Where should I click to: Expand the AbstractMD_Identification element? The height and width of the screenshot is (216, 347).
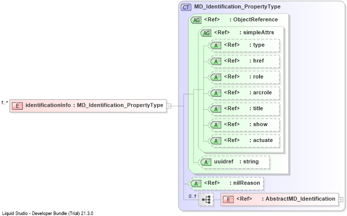pyautogui.click(x=341, y=200)
